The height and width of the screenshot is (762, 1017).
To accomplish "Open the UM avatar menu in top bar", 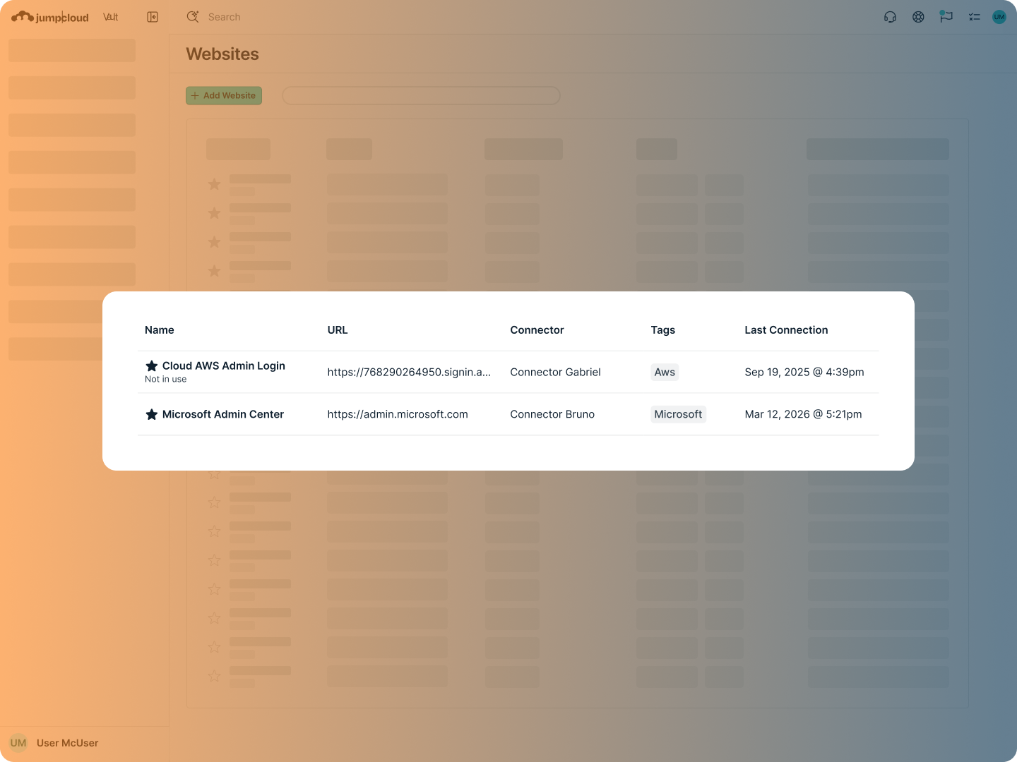I will click(x=999, y=17).
